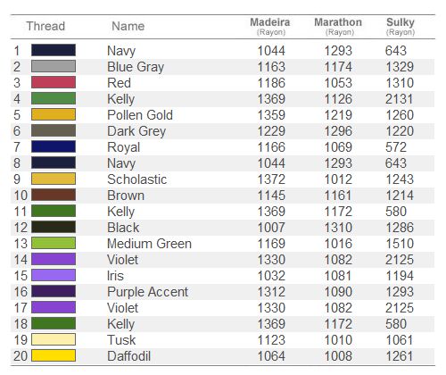Click the Daffodil yellow swatch

click(x=54, y=355)
